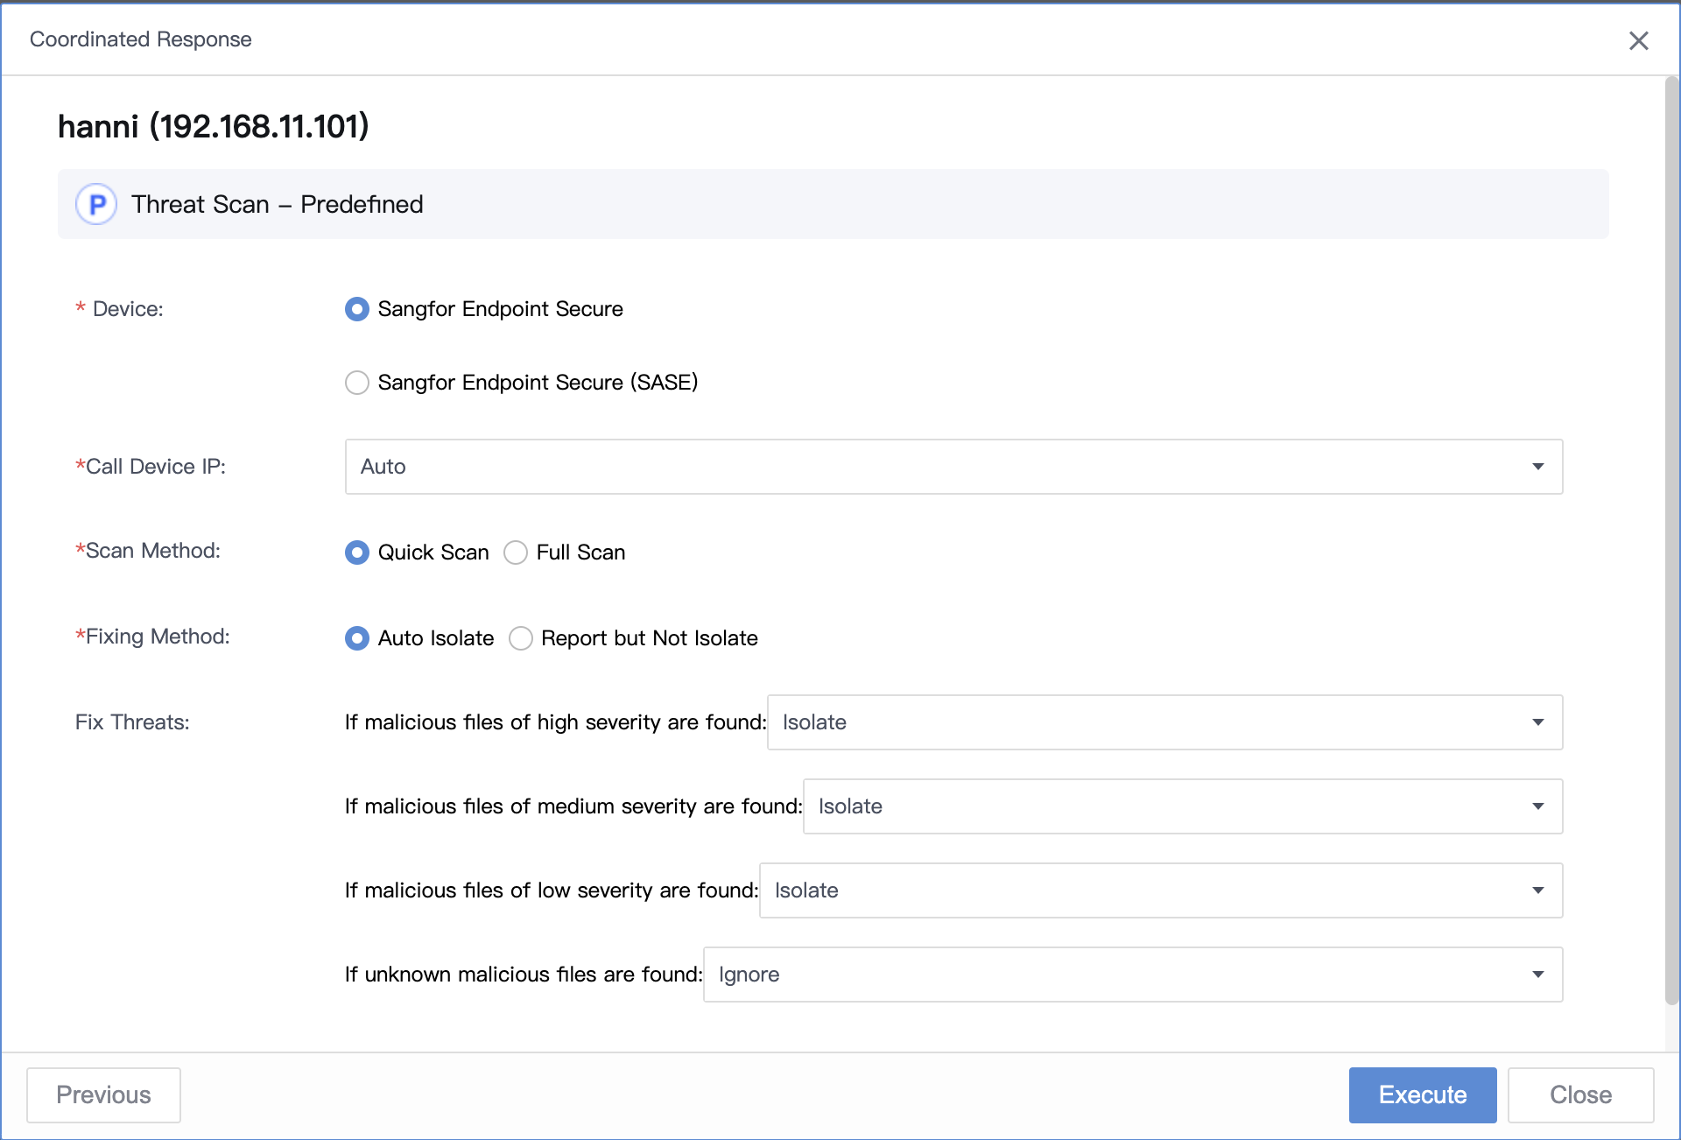
Task: Click the Scan Method label
Action: 148,551
